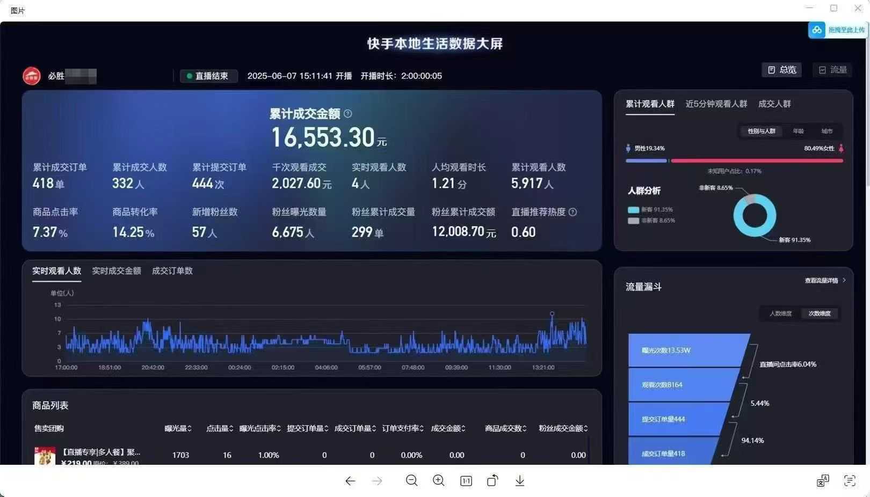Click the 观看次数8164 funnel stage
870x497 pixels.
click(685, 385)
